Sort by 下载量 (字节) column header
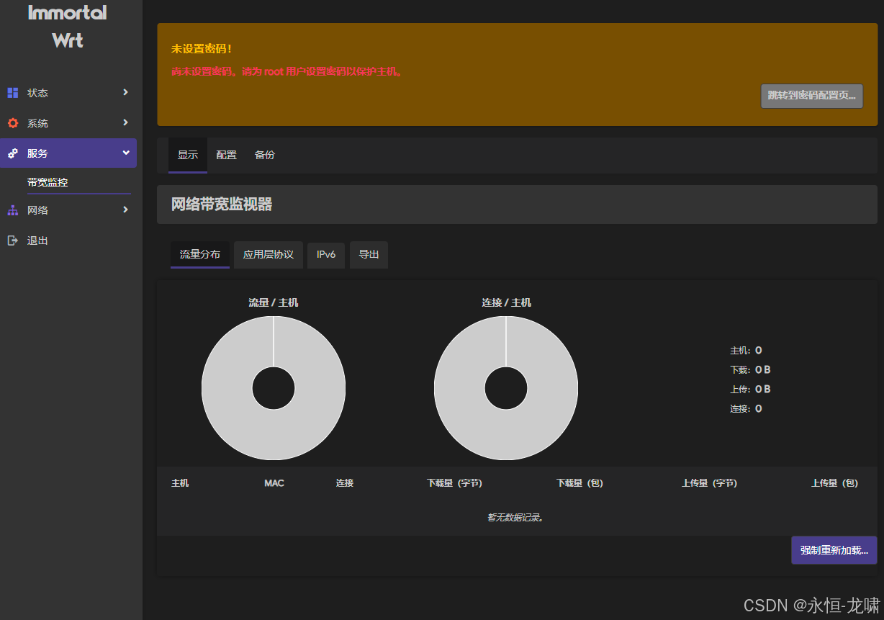 454,483
